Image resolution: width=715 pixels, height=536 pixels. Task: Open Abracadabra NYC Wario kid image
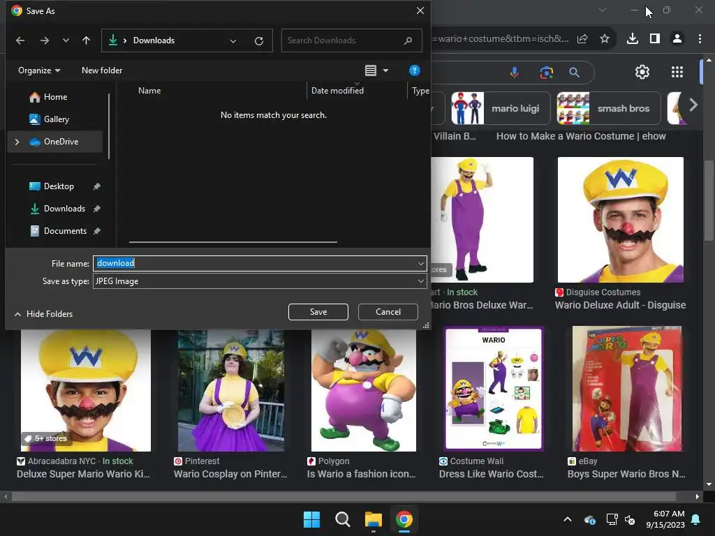click(86, 391)
